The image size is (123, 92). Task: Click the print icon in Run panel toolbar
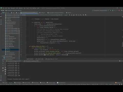(x=5, y=72)
